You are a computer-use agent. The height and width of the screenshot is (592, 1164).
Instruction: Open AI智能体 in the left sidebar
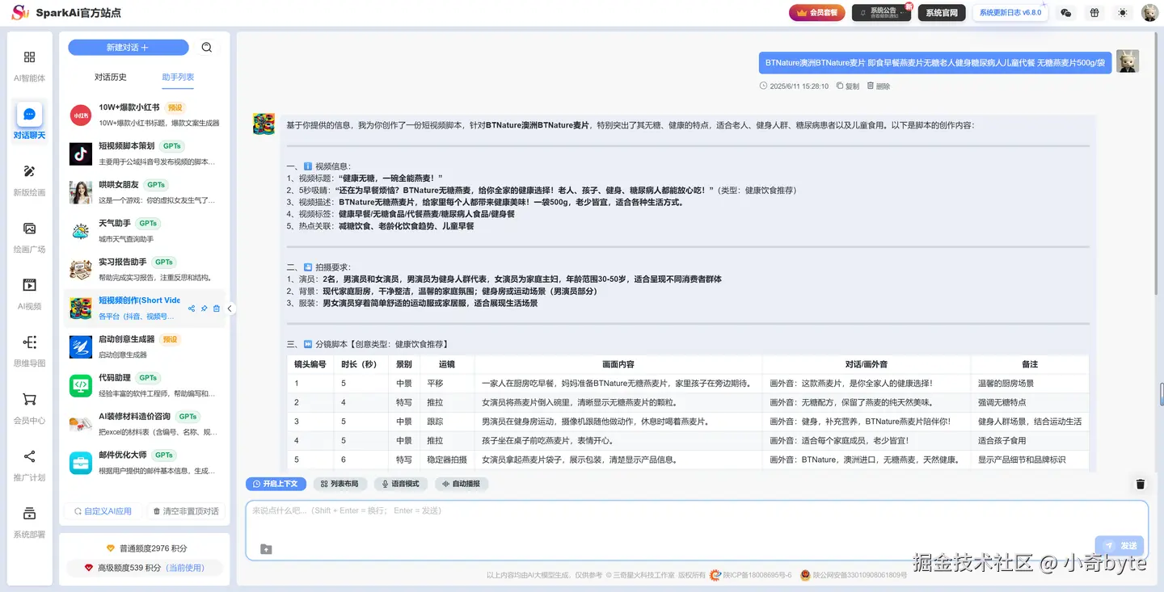pyautogui.click(x=29, y=65)
